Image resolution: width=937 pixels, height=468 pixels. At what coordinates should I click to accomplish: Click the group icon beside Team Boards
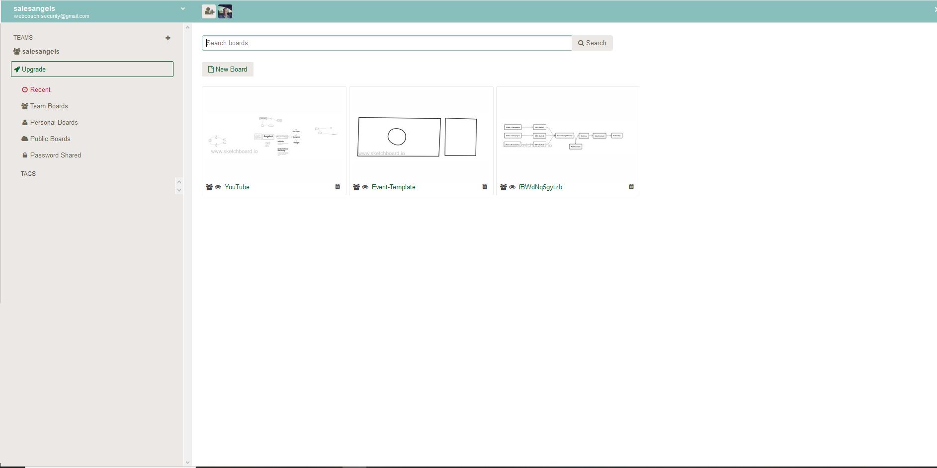pyautogui.click(x=25, y=106)
